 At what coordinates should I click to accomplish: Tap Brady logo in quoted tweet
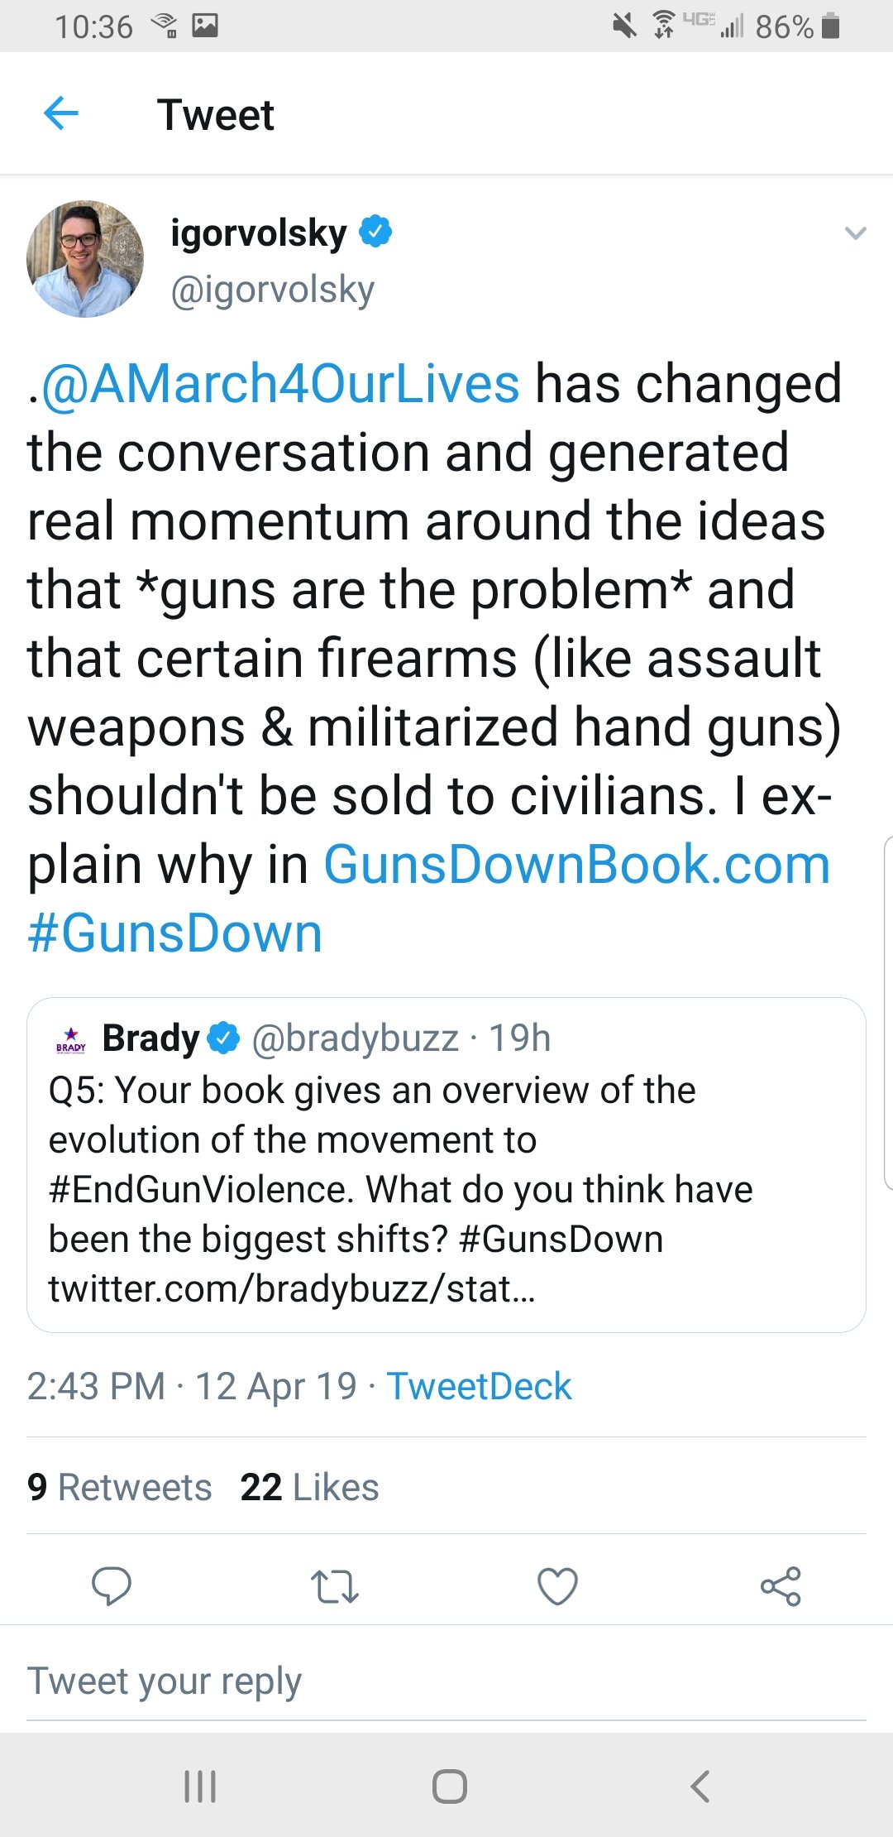coord(71,1039)
